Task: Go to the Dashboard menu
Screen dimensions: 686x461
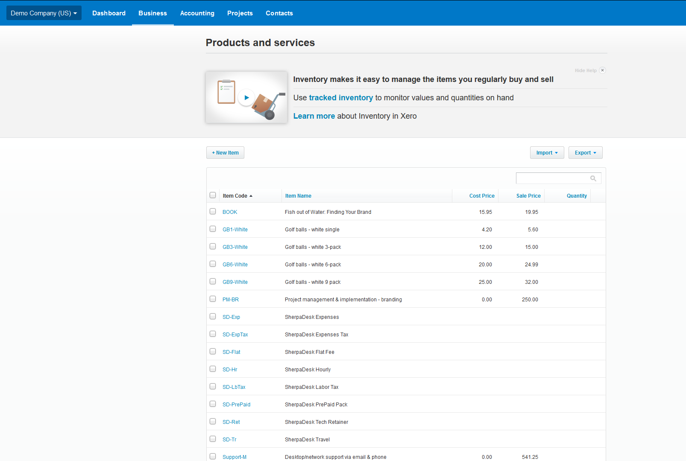Action: tap(109, 13)
